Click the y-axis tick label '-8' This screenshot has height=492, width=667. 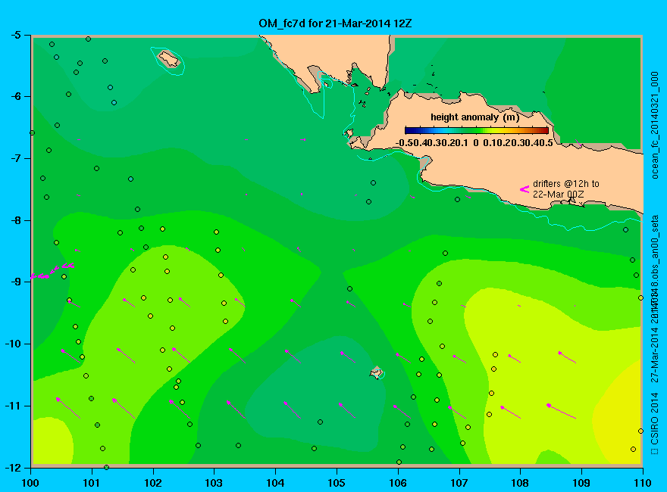tap(15, 220)
